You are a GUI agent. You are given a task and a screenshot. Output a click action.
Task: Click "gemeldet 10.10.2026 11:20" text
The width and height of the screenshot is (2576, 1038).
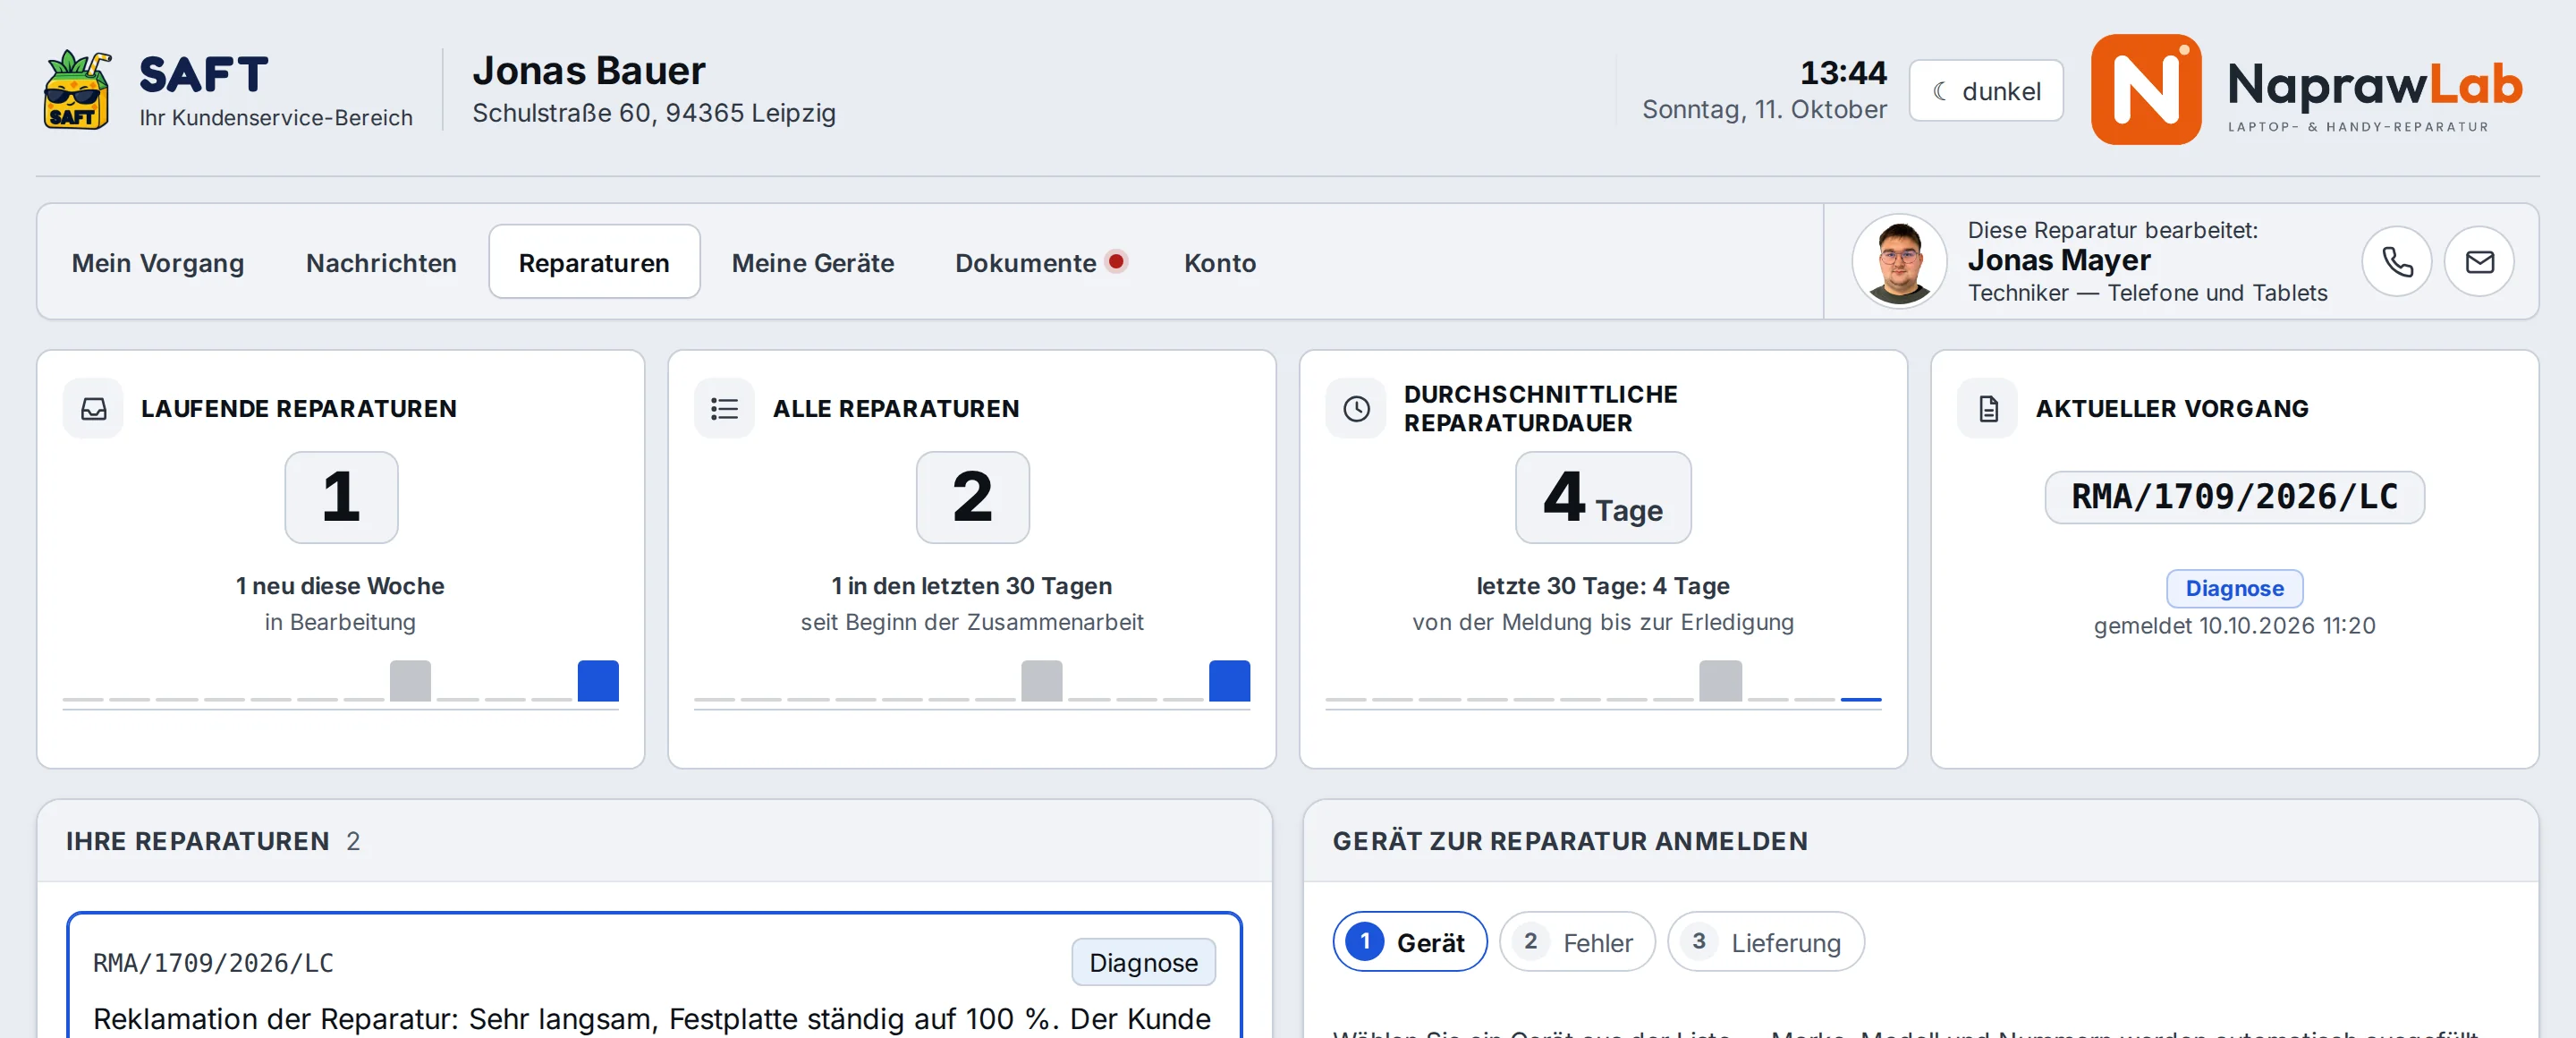2234,626
